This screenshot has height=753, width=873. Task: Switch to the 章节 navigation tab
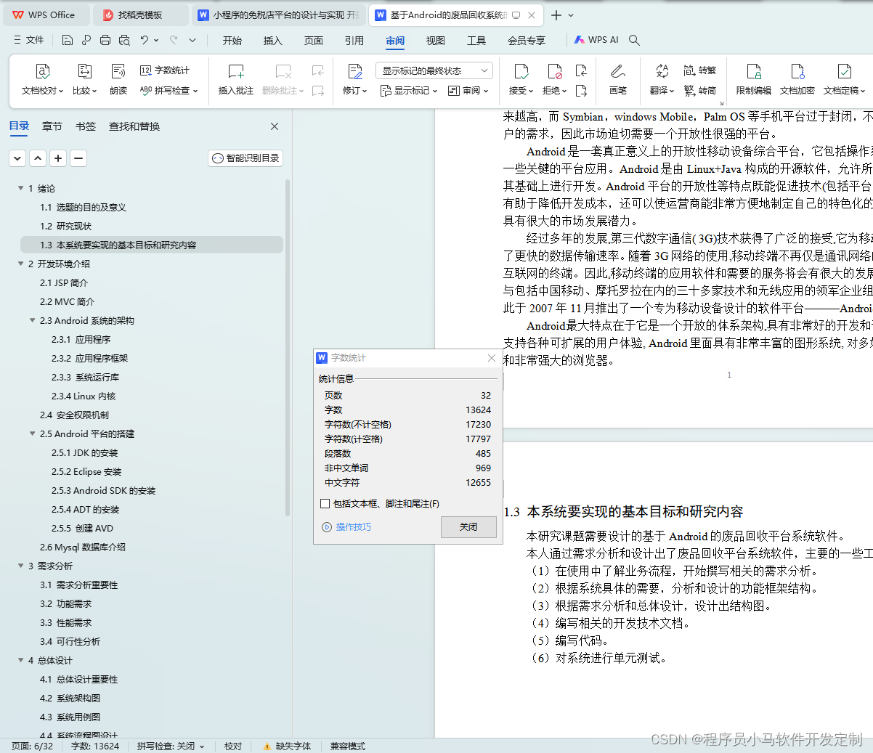52,126
